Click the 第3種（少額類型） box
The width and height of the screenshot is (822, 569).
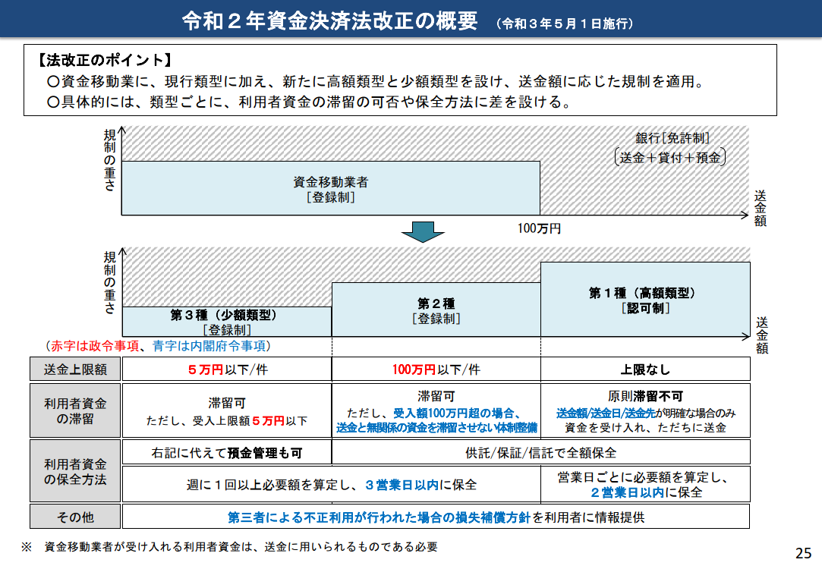(x=226, y=322)
